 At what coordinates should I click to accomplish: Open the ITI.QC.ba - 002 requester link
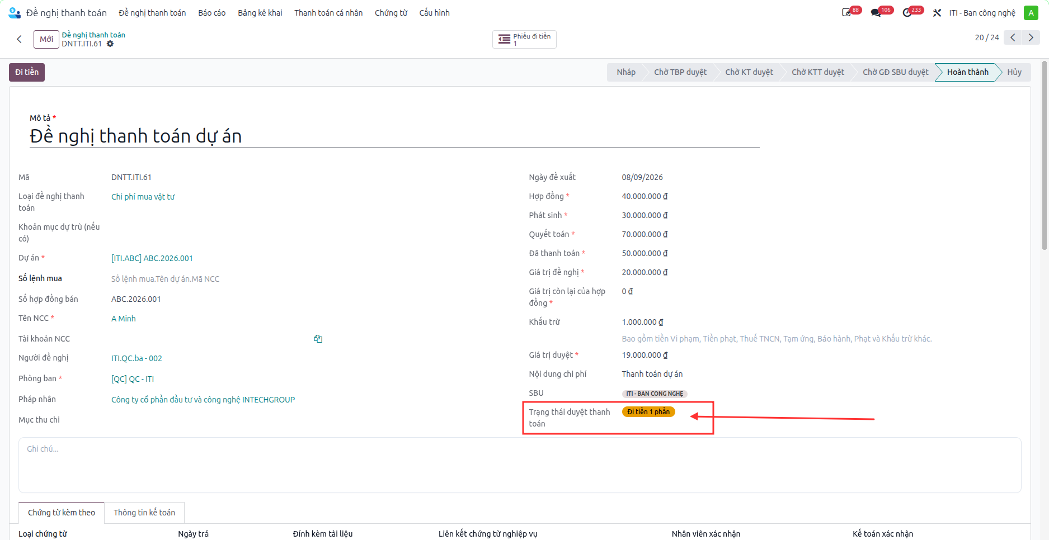[x=137, y=358]
